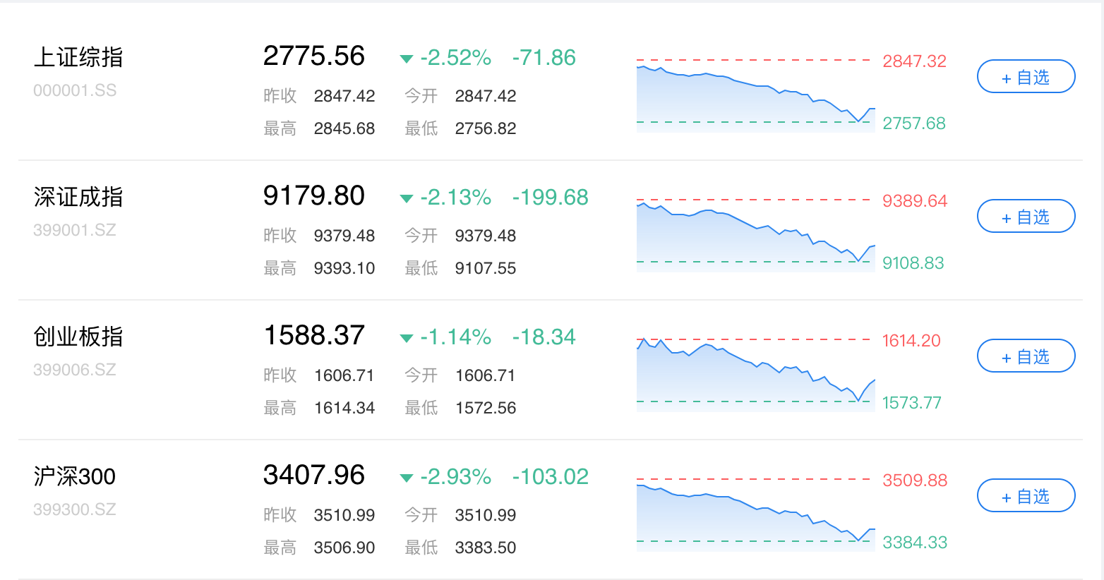
Task: Add 沪深300 to watchlist with 自选 button
Action: [1026, 496]
